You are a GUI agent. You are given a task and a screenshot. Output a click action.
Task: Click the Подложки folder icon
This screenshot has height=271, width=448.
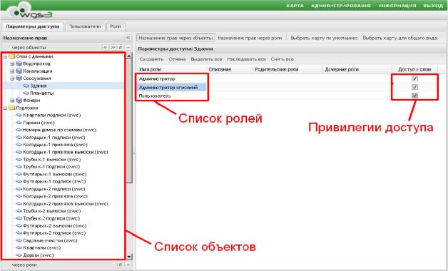(11, 108)
